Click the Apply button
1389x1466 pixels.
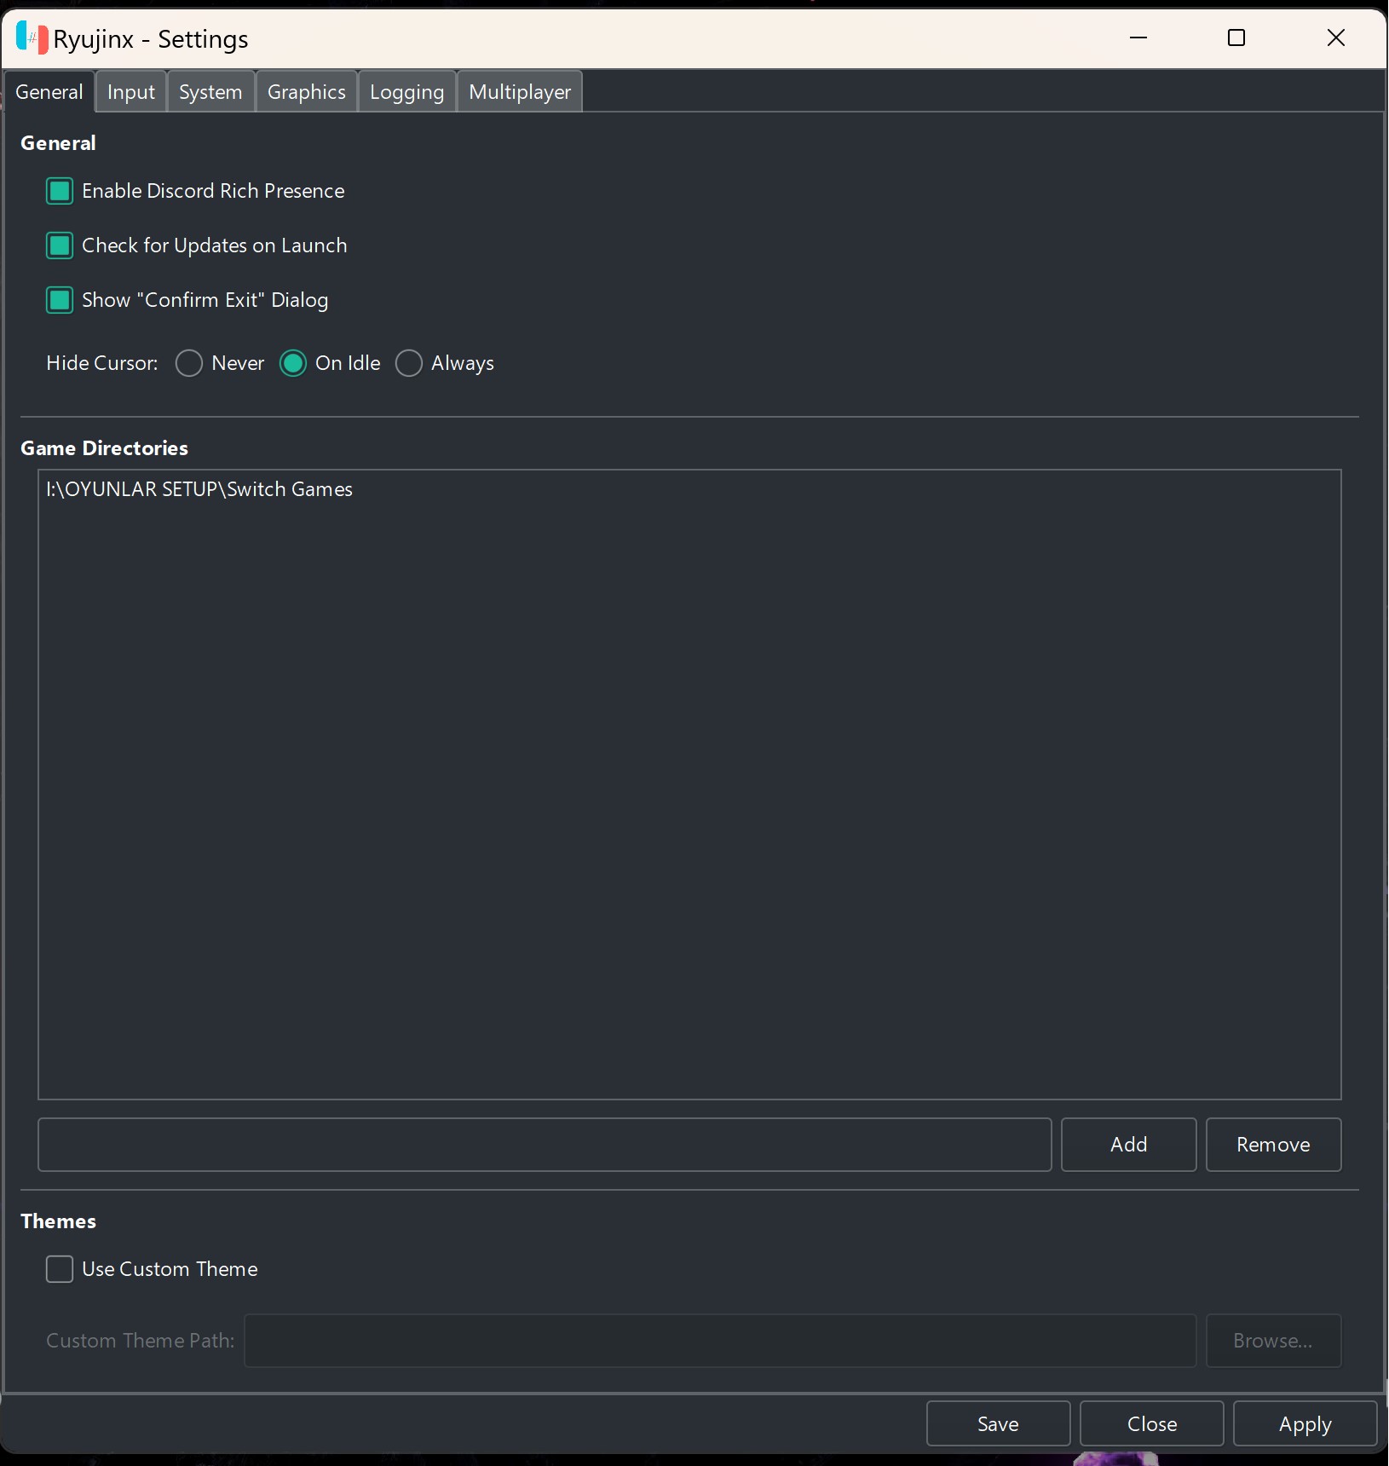(x=1305, y=1423)
